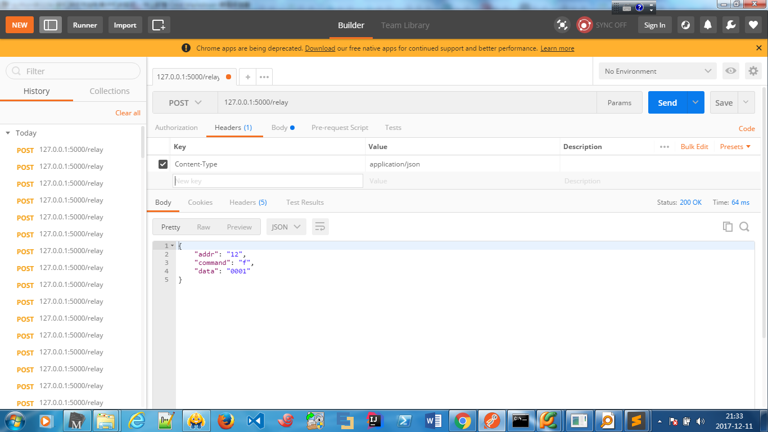This screenshot has width=768, height=432.
Task: Open the request Body tab
Action: coord(283,128)
